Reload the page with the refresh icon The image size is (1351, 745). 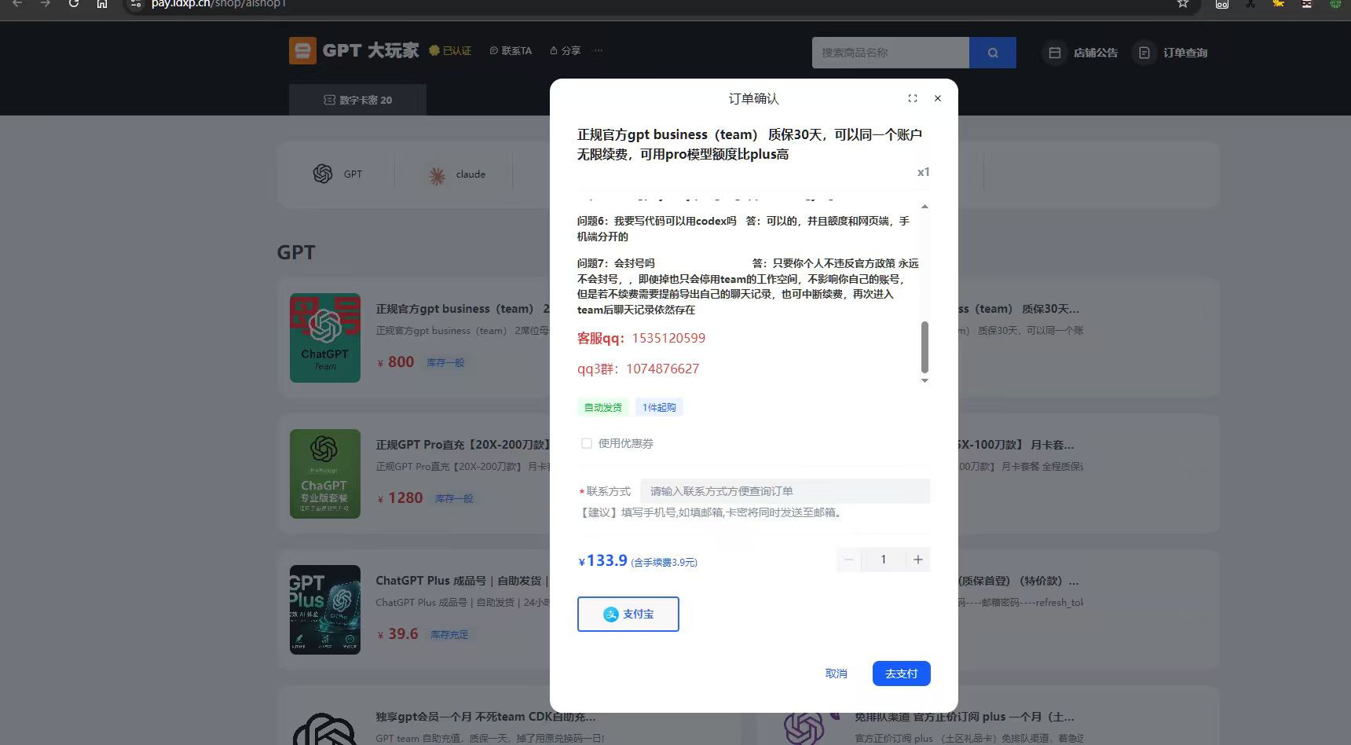[74, 4]
